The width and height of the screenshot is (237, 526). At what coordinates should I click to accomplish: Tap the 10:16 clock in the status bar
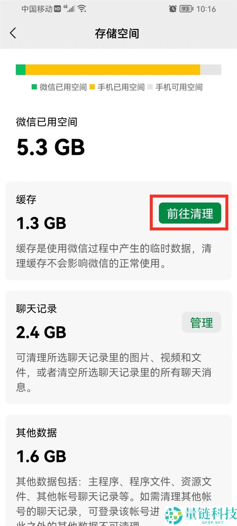[x=206, y=9]
